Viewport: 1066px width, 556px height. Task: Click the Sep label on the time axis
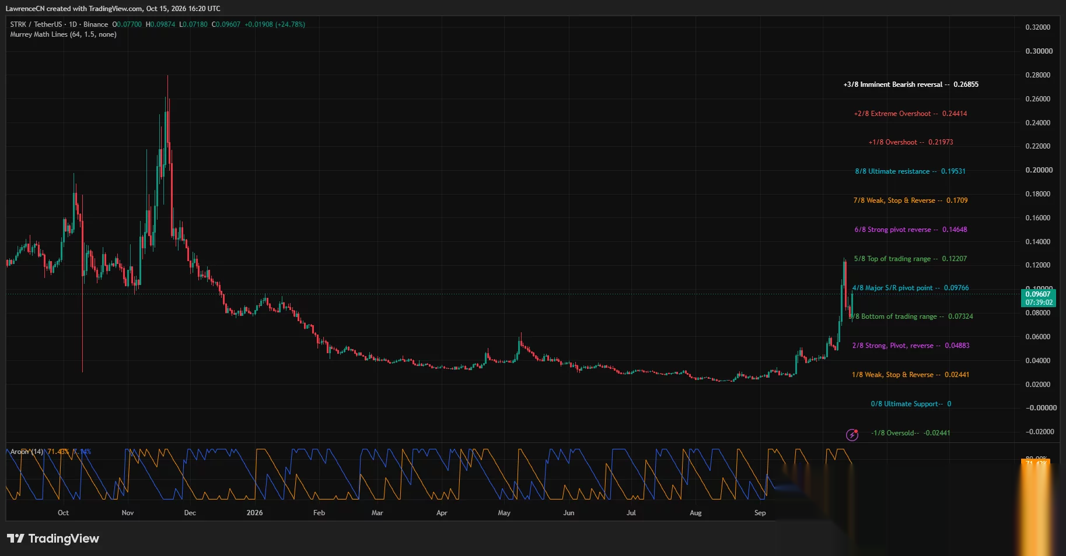click(760, 513)
